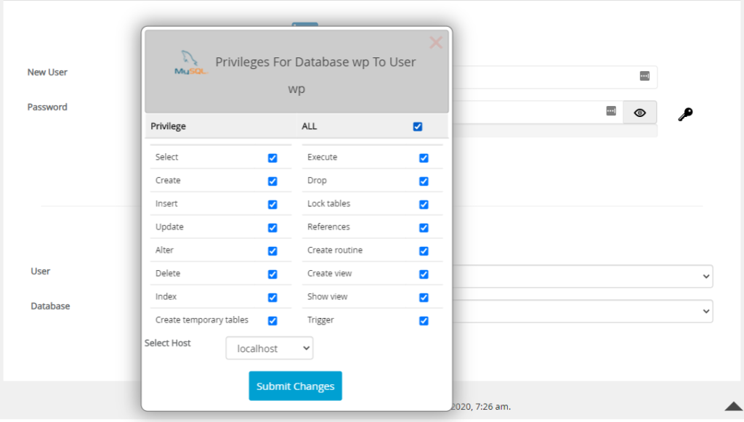
Task: Disable the Drop privilege
Action: [424, 181]
